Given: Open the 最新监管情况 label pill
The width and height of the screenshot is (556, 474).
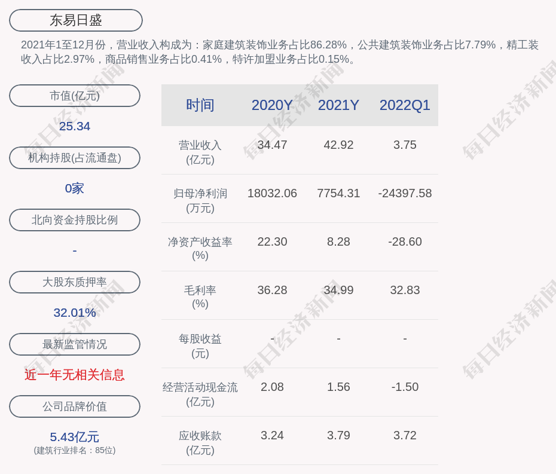Looking at the screenshot, I should click(75, 344).
